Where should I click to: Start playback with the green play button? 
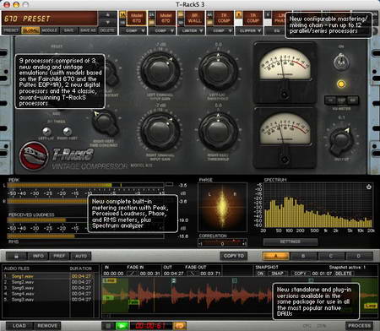coord(122,326)
